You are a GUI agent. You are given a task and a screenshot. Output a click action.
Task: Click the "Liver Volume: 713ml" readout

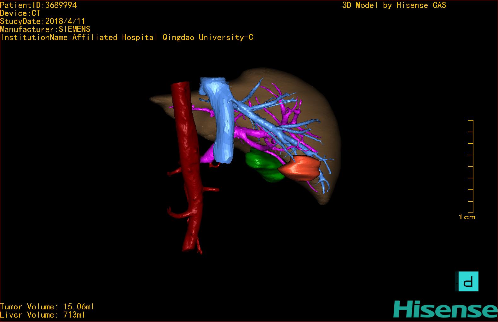[x=43, y=315]
